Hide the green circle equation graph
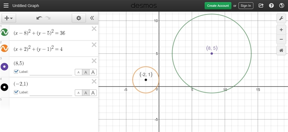The image size is (288, 132). click(x=4, y=32)
